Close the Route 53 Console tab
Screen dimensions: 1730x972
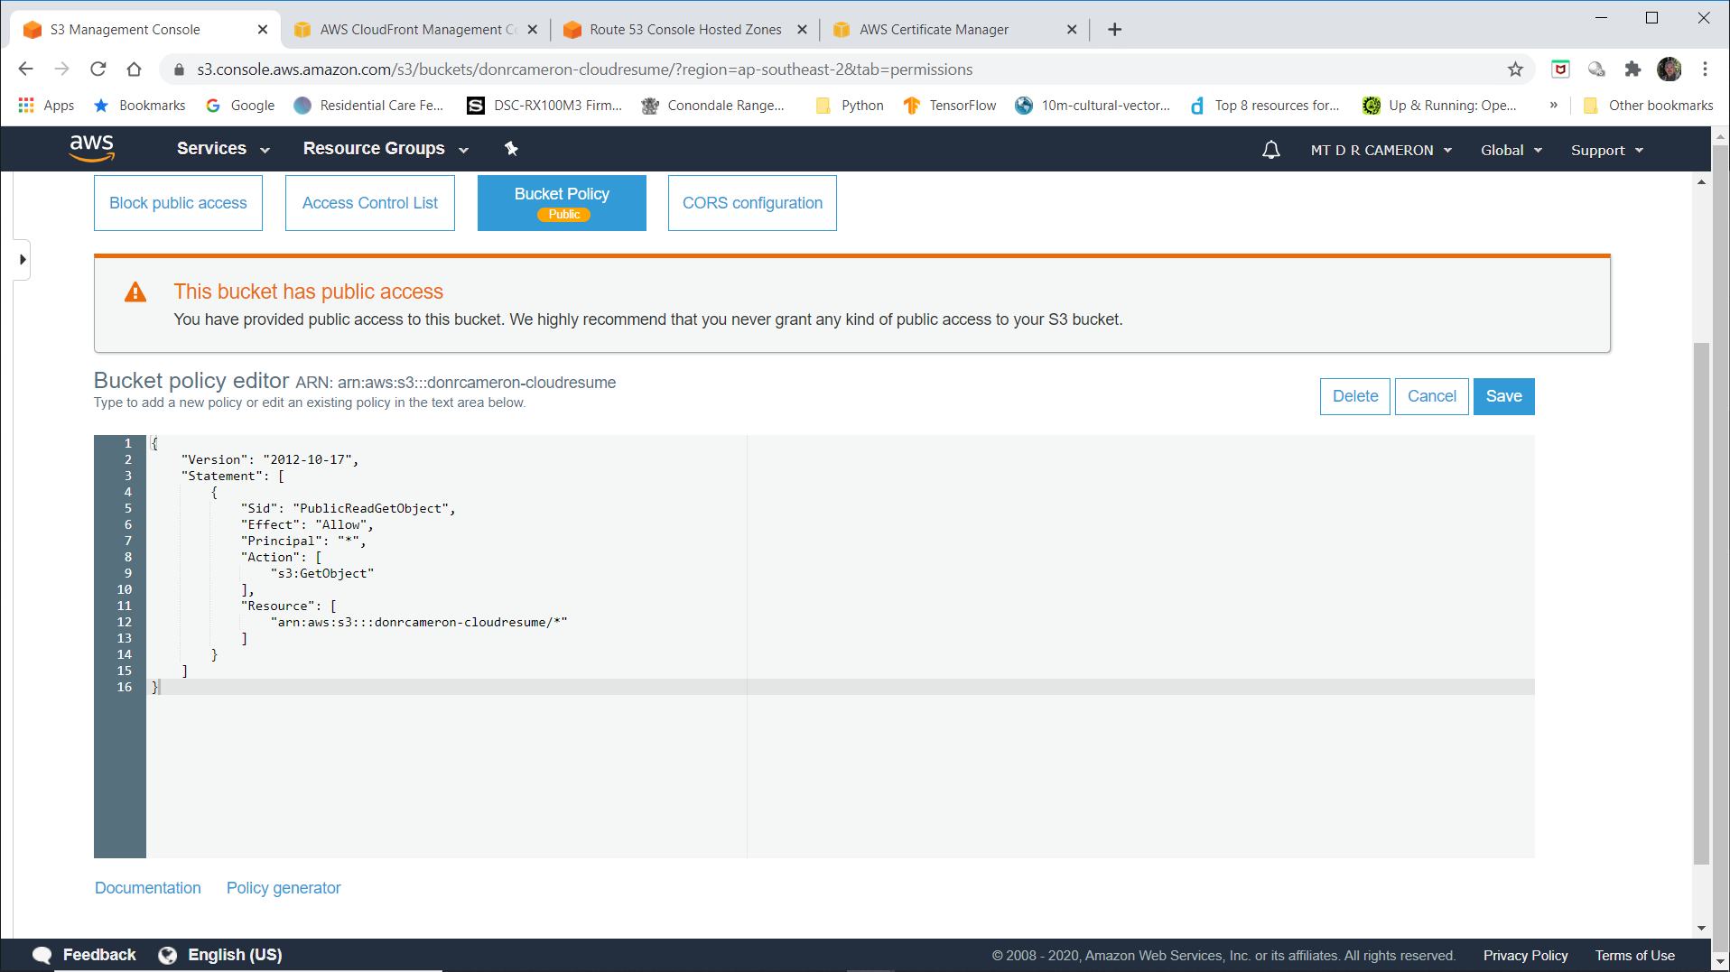click(x=802, y=30)
